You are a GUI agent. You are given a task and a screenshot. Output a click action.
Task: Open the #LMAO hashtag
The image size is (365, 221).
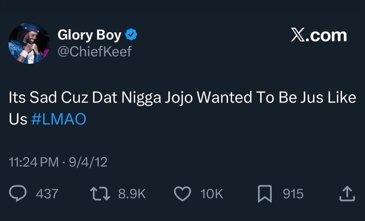point(58,119)
